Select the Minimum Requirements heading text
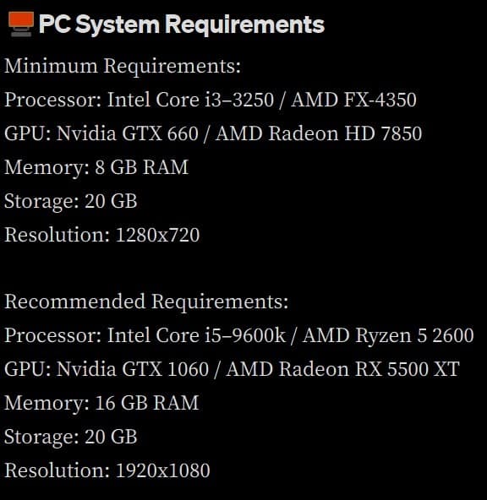 (123, 67)
